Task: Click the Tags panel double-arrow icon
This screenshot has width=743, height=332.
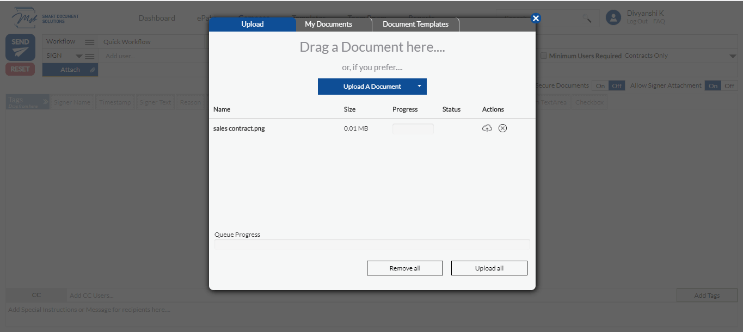Action: coord(46,102)
